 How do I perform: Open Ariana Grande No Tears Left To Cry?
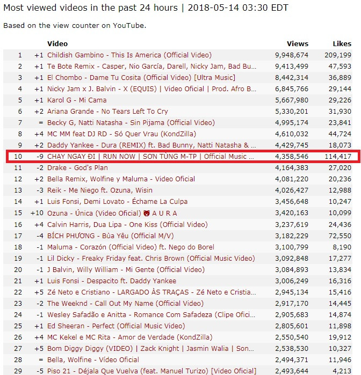pyautogui.click(x=107, y=111)
